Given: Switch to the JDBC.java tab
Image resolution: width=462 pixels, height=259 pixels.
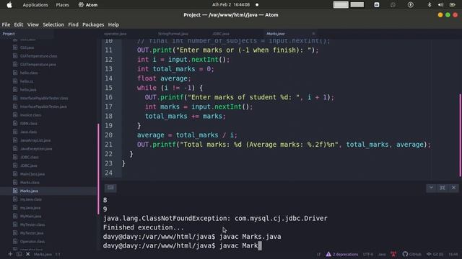Looking at the screenshot, I should (x=221, y=34).
